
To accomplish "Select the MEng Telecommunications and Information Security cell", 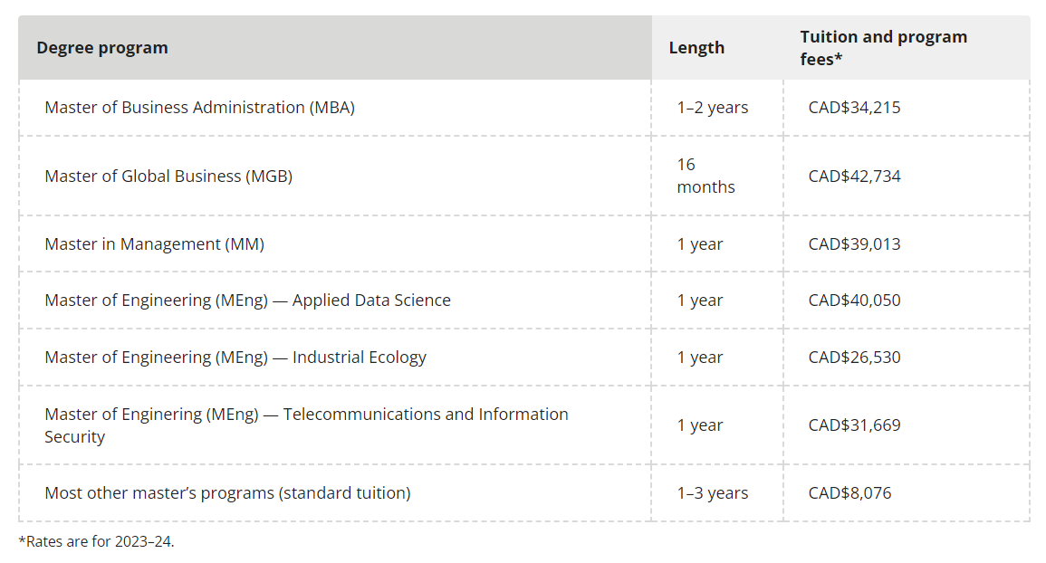I will [306, 425].
